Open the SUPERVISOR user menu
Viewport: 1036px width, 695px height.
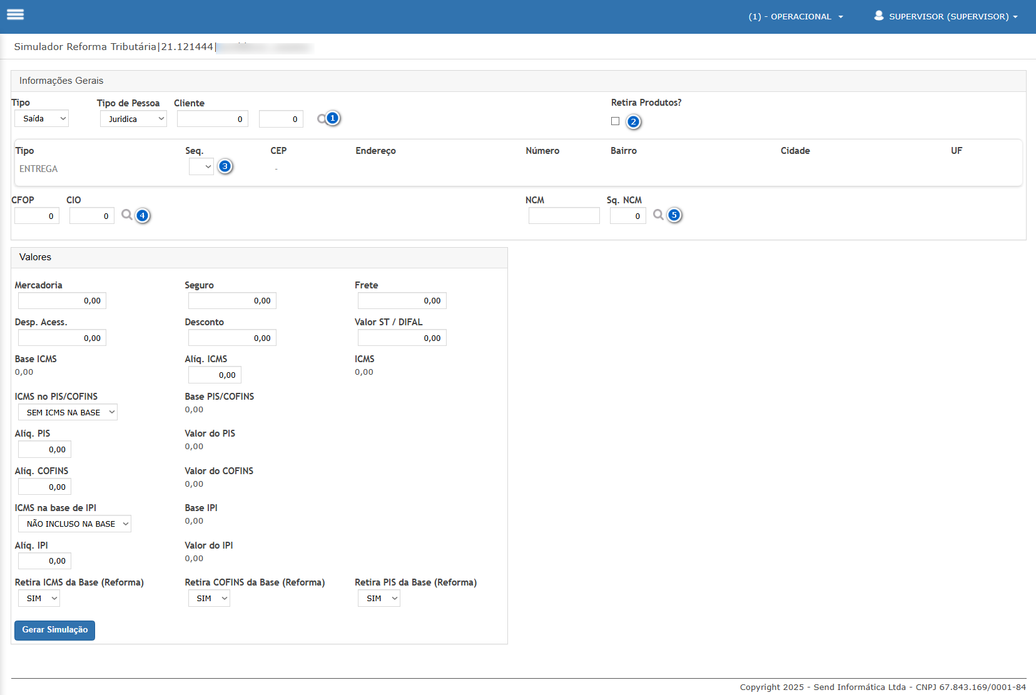pyautogui.click(x=946, y=17)
